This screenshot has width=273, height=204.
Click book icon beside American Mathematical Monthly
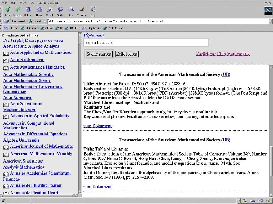coord(6,154)
